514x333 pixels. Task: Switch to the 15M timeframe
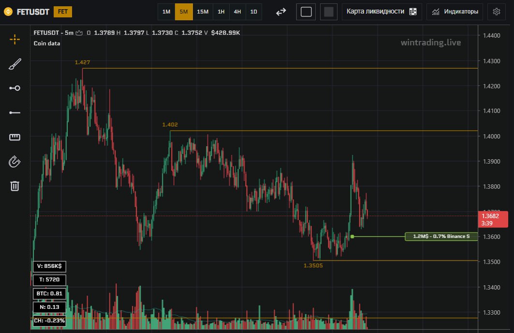click(x=203, y=12)
